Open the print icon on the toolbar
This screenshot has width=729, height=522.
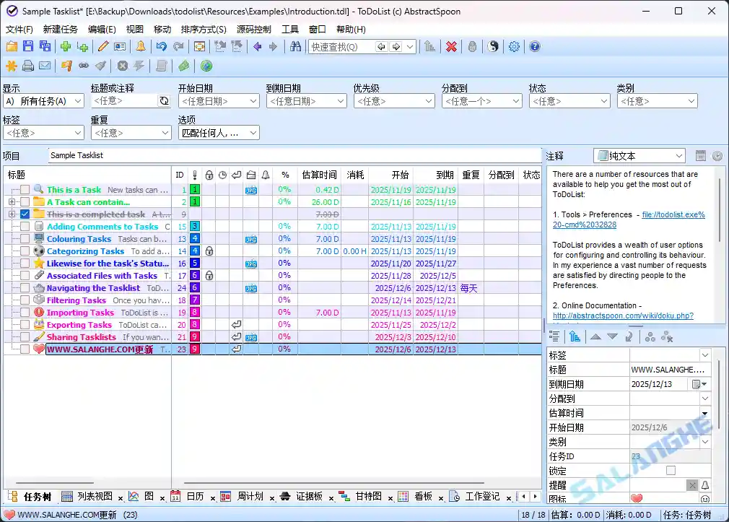point(27,66)
